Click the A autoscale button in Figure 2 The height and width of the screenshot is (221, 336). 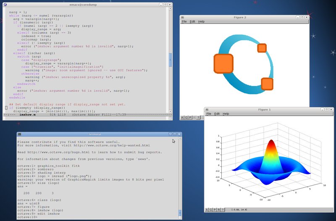click(182, 118)
